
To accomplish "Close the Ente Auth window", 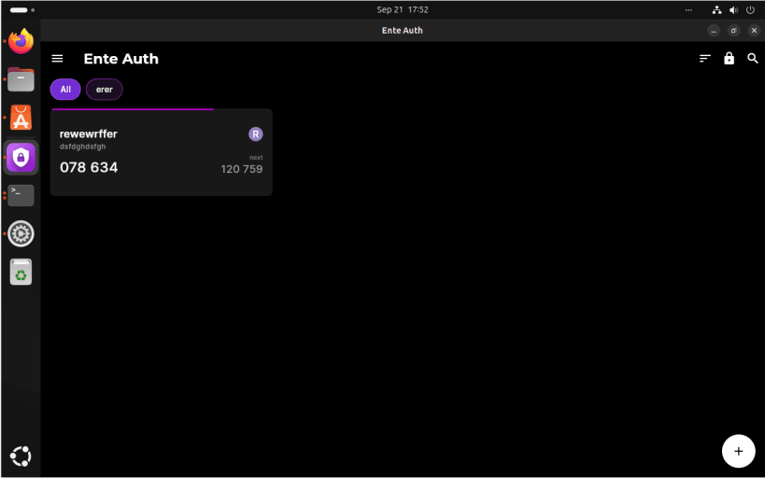I will point(754,31).
